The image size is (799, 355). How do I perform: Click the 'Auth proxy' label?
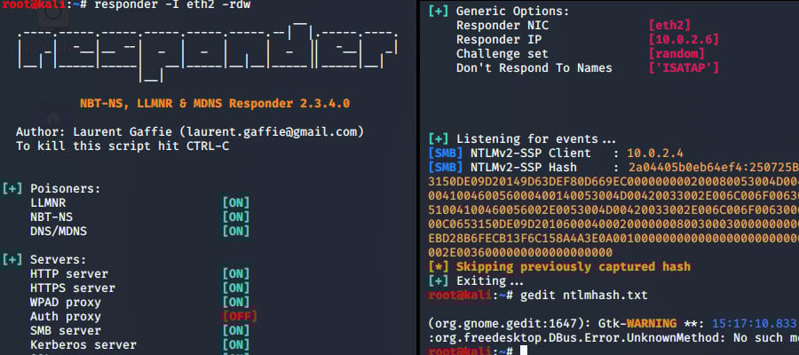65,317
